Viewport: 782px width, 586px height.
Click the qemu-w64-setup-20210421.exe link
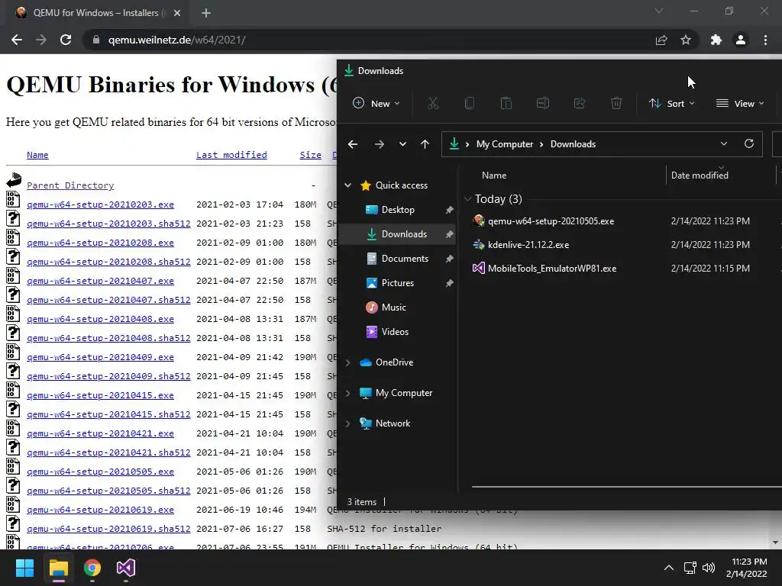coord(100,433)
